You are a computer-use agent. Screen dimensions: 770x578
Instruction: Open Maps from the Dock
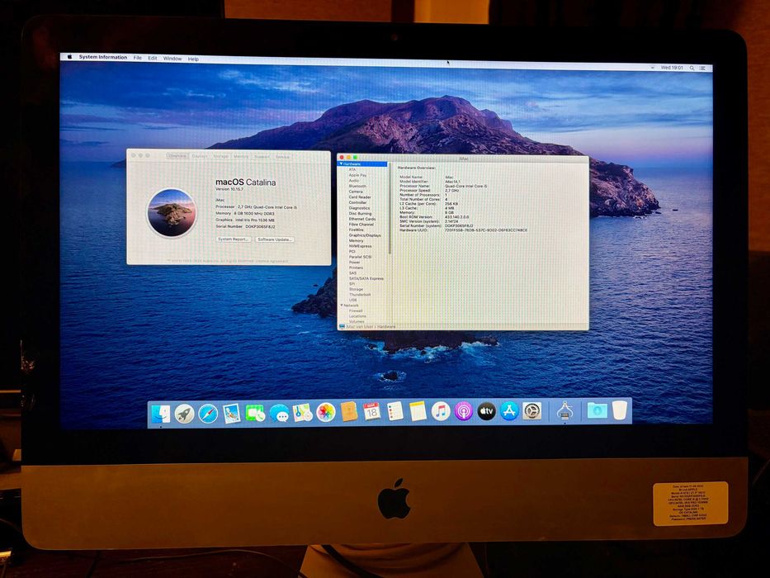point(303,413)
